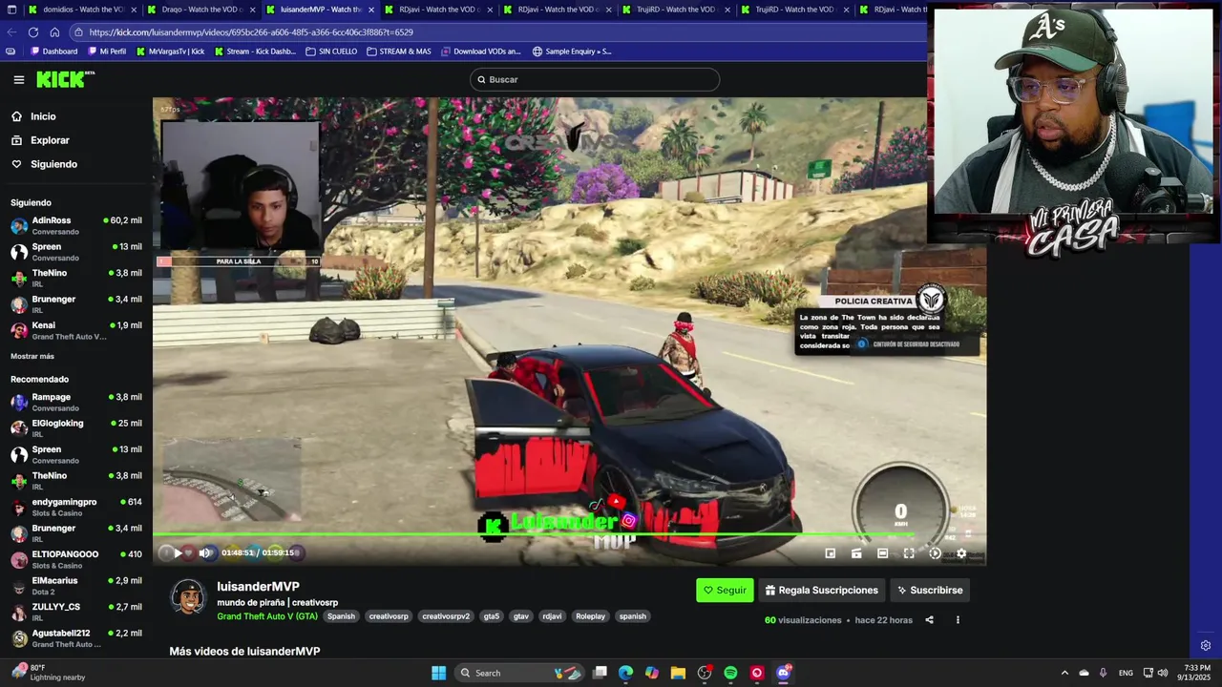Toggle mini player in video controls
This screenshot has width=1222, height=687.
(831, 552)
